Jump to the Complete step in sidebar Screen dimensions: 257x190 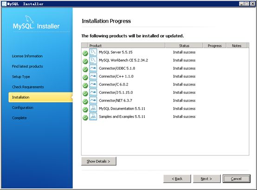pos(19,118)
